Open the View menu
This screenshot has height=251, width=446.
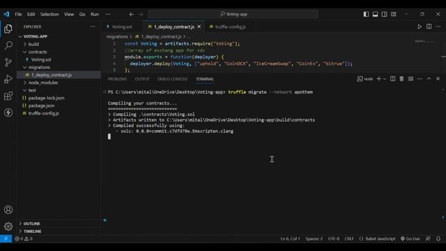point(69,14)
